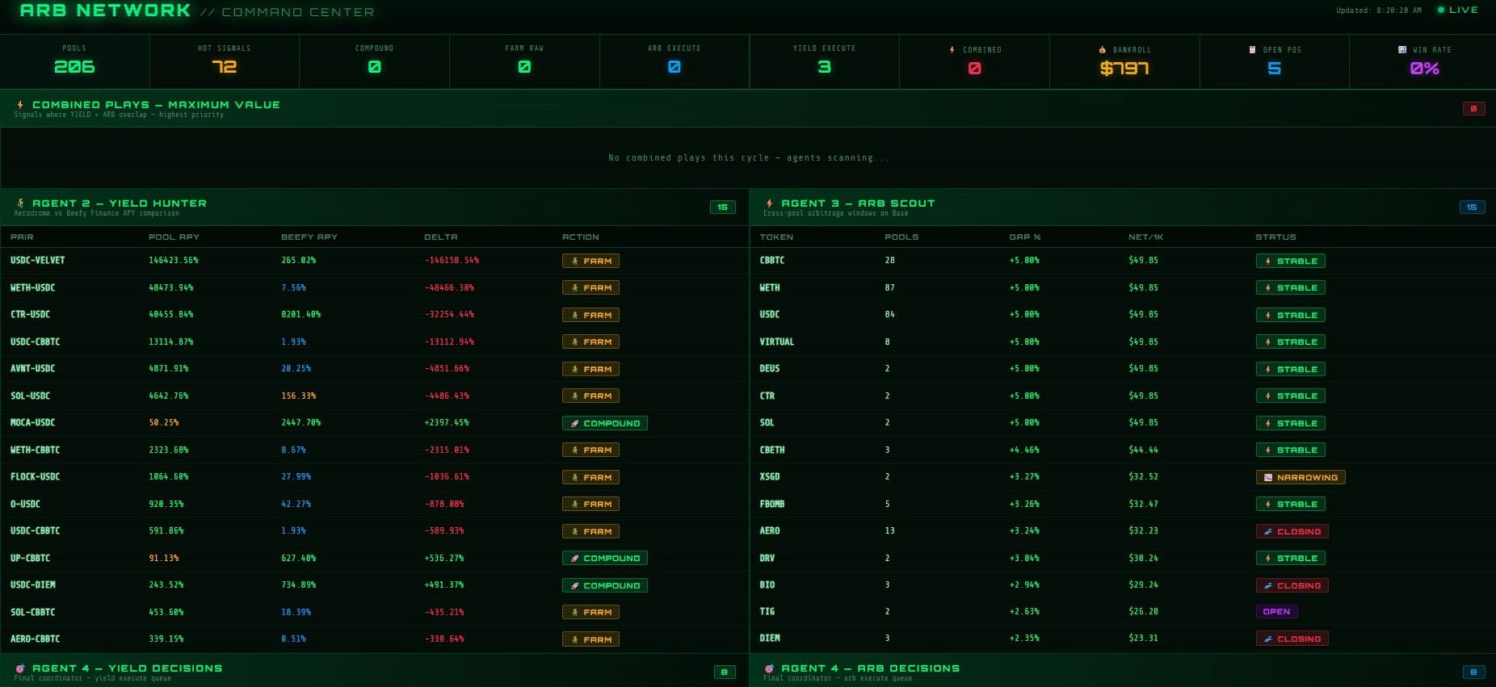Select the COMPOUND stat card
Image resolution: width=1496 pixels, height=687 pixels.
pos(375,61)
